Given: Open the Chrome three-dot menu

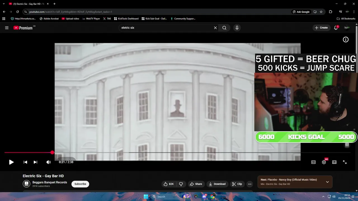Looking at the screenshot, I should click(354, 12).
